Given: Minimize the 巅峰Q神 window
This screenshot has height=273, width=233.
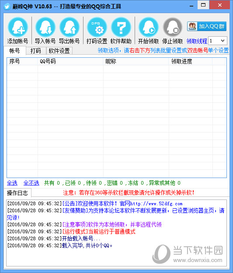Looking at the screenshot, I should tap(191, 6).
